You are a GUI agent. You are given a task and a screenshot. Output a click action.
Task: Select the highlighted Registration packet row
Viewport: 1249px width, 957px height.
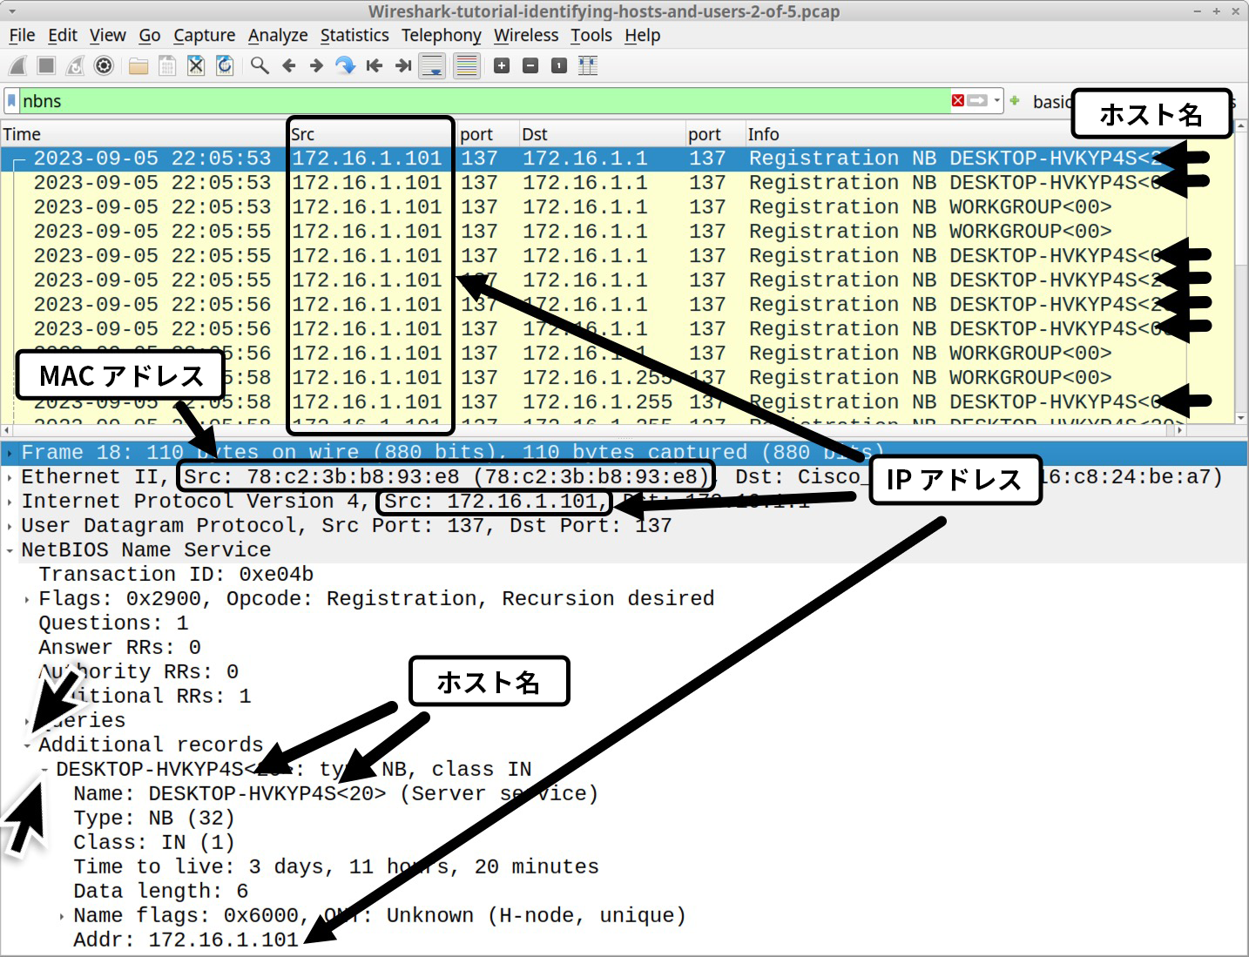tap(610, 158)
